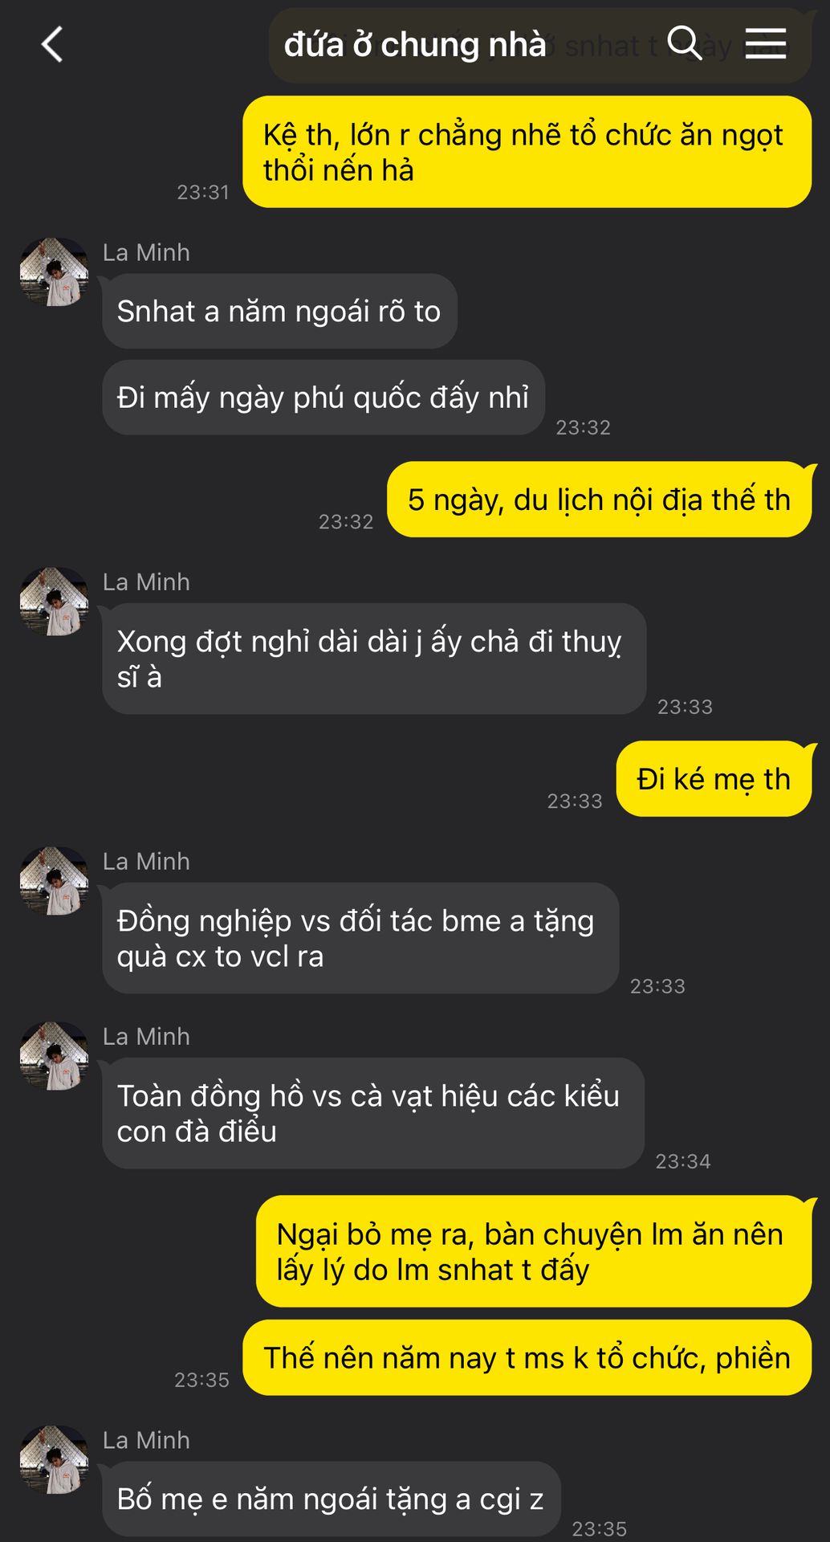Tap the message "Đồng nghiệp vs đối tác bme"
Screen dimensions: 830x1542
[360, 938]
